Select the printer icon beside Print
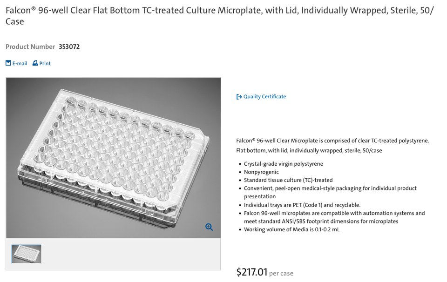The height and width of the screenshot is (282, 447). [x=35, y=63]
